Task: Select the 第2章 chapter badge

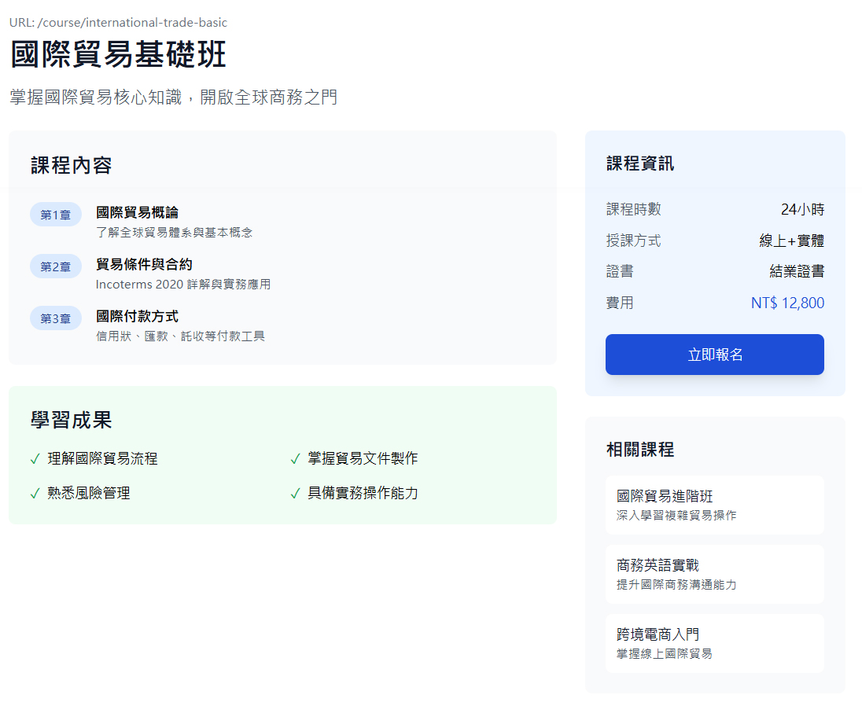Action: coord(56,266)
